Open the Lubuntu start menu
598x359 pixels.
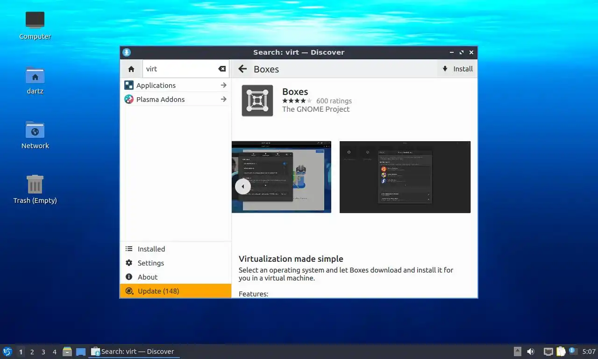7,352
